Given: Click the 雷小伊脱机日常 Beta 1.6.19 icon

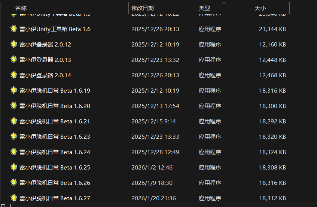Looking at the screenshot, I should tap(14, 90).
